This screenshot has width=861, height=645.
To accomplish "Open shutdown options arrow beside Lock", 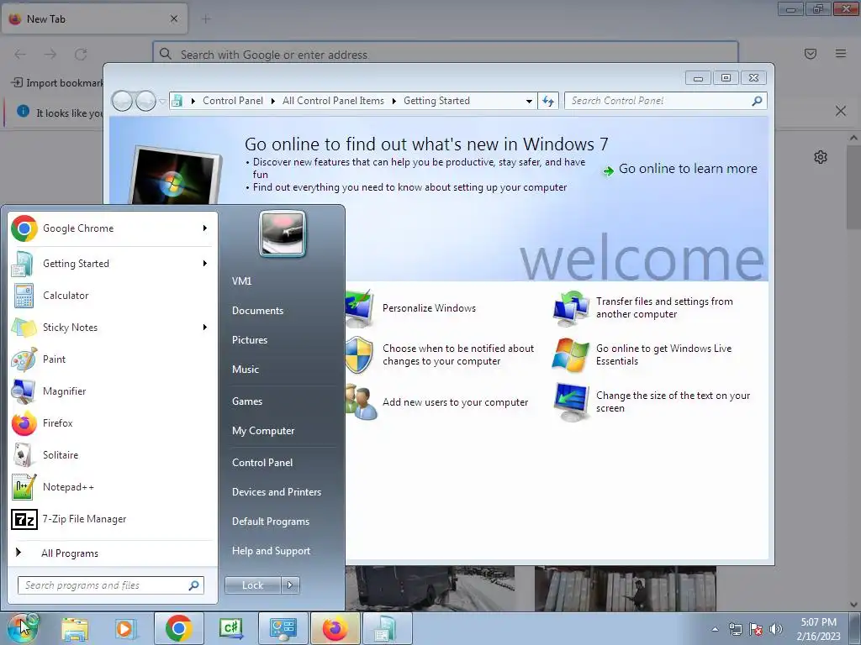I will pyautogui.click(x=290, y=585).
